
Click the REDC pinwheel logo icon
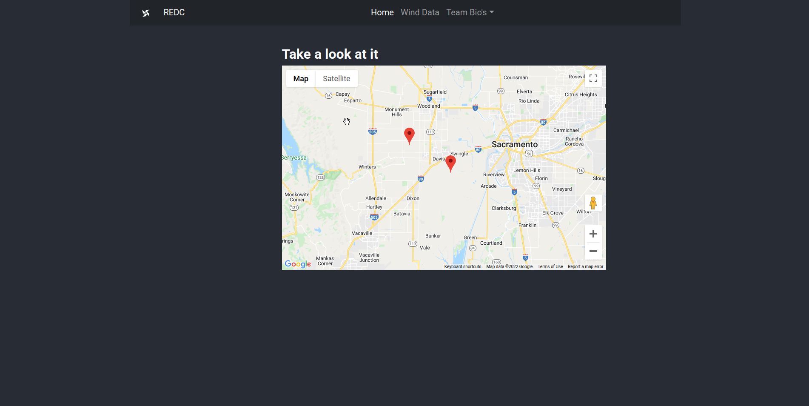[x=146, y=13]
